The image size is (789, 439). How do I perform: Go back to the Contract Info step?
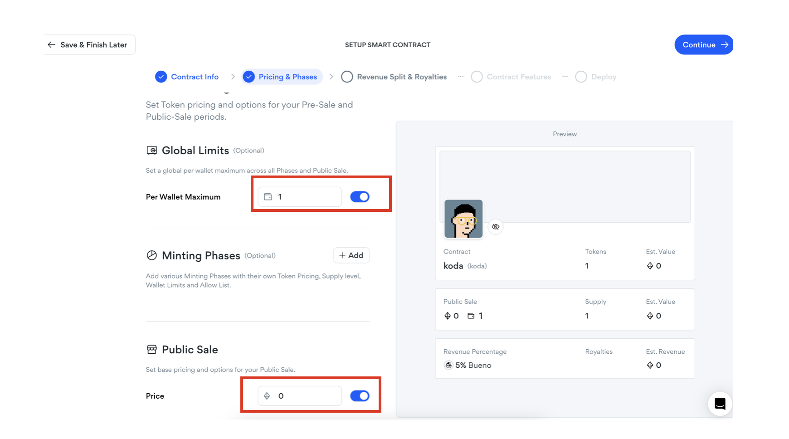pyautogui.click(x=195, y=77)
